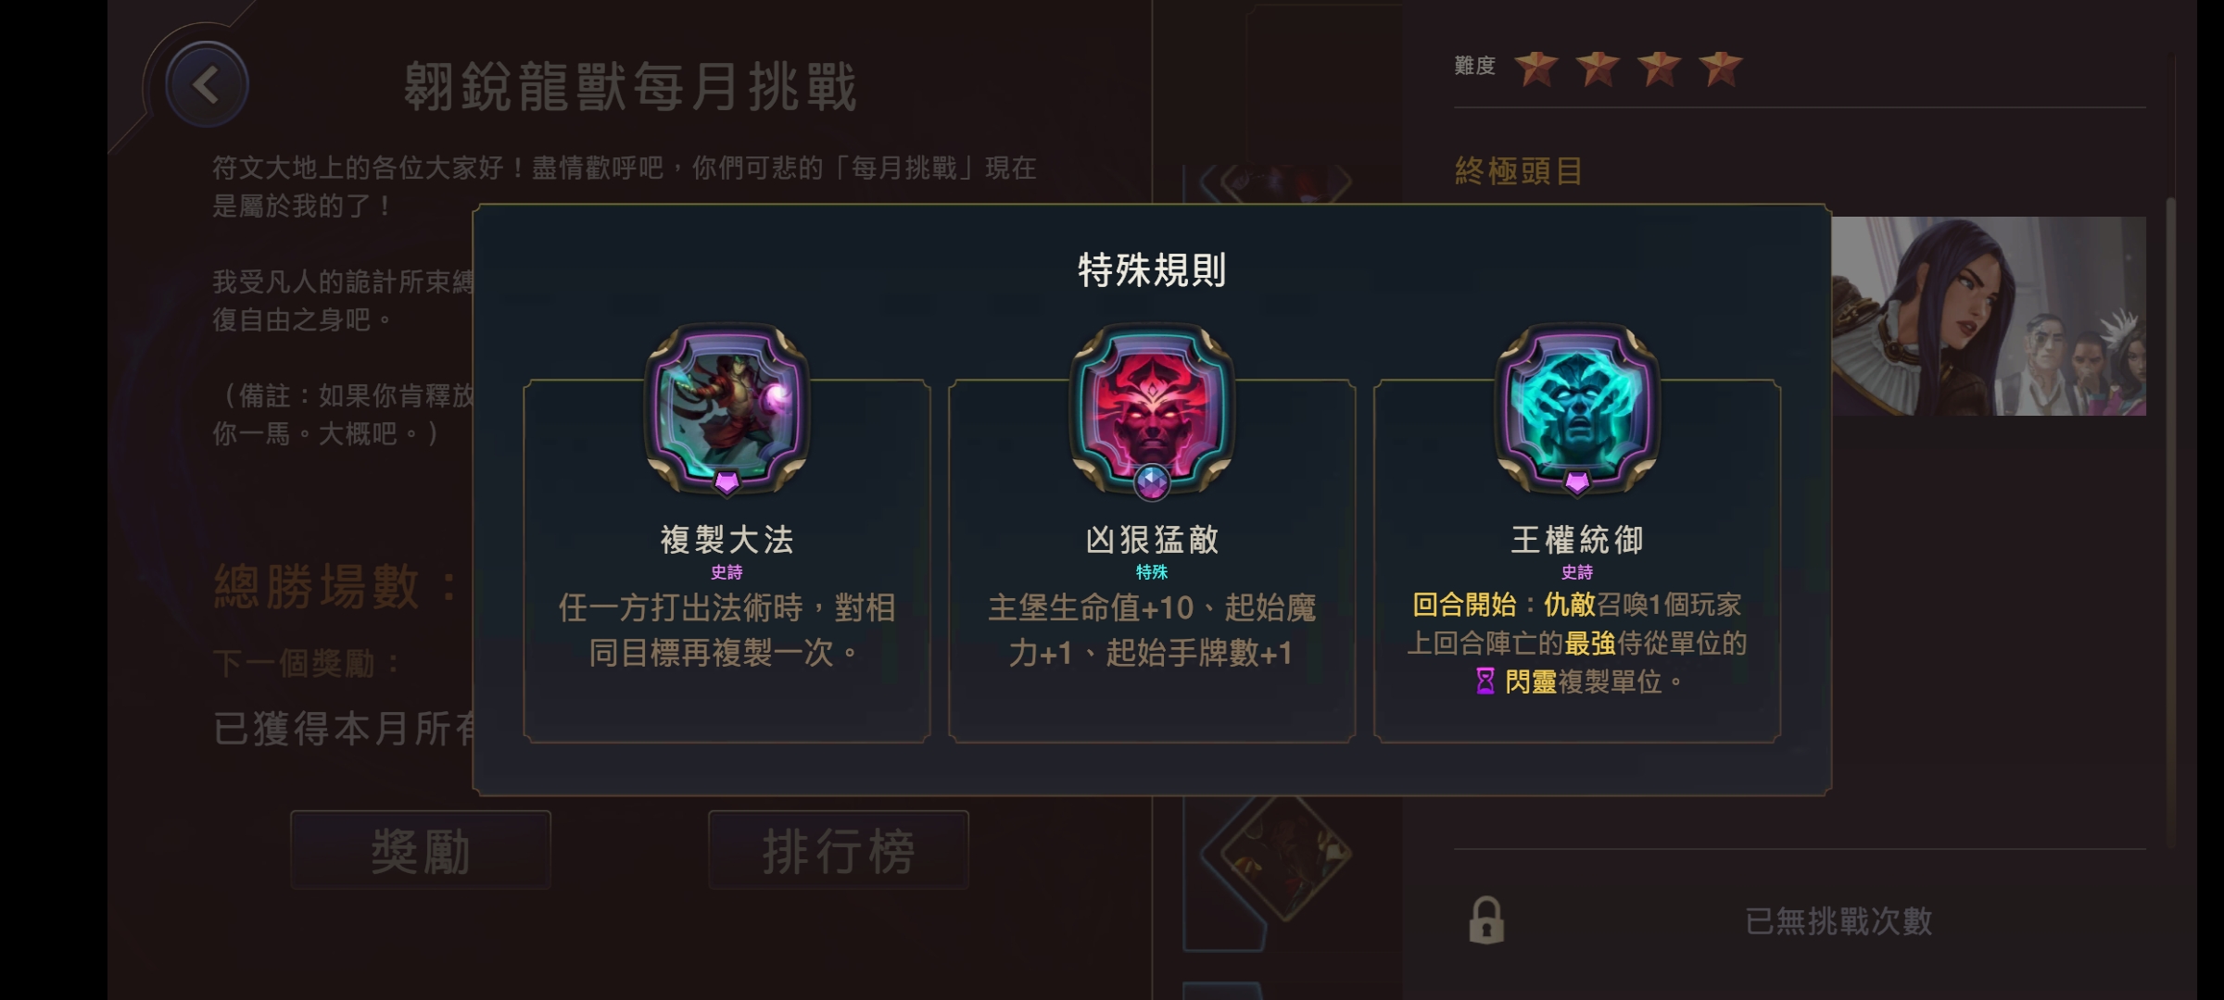Tap the back arrow button
Image resolution: width=2224 pixels, height=1000 pixels.
[206, 85]
